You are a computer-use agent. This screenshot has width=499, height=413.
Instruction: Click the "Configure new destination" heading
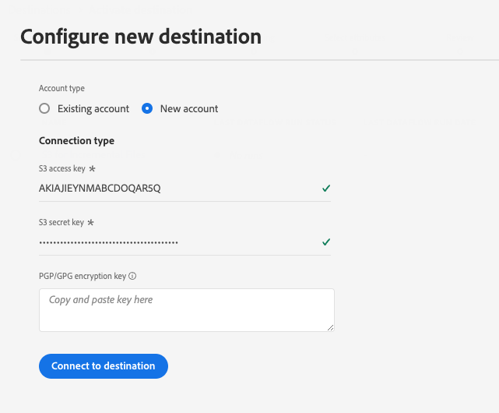[141, 36]
